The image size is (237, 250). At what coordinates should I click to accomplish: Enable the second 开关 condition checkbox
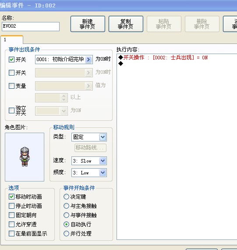(11, 72)
